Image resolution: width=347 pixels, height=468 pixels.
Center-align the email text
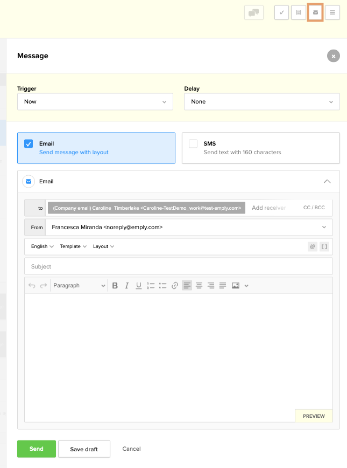199,286
